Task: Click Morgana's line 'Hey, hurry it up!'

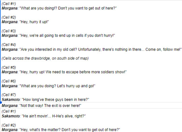Action: (x=25, y=22)
